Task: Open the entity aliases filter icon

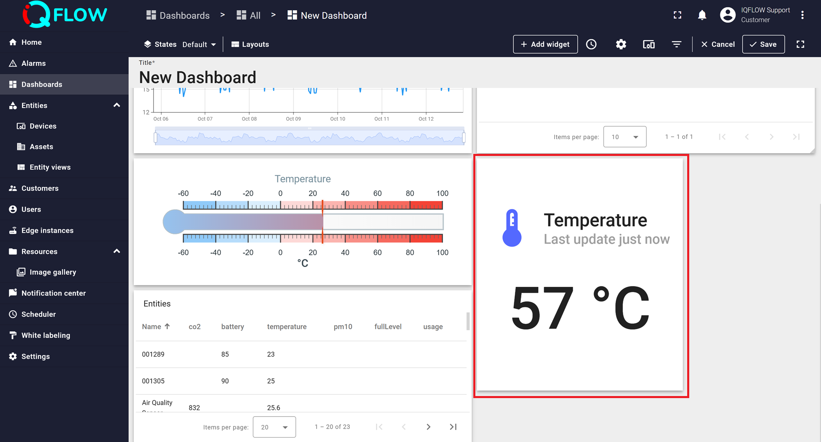Action: (x=677, y=44)
